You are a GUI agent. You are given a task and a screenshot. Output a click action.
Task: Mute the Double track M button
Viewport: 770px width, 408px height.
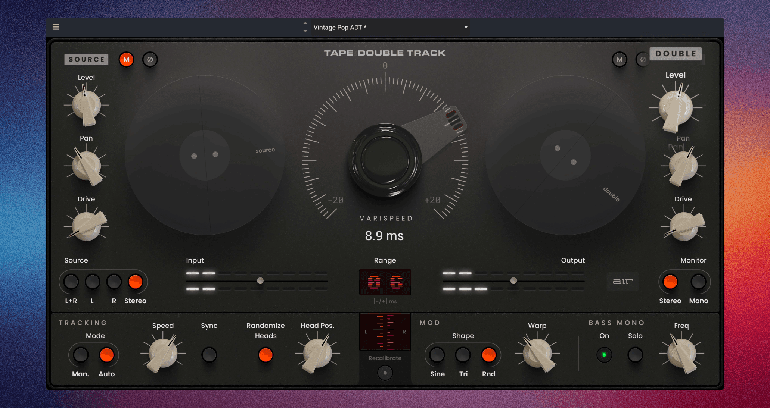coord(620,59)
